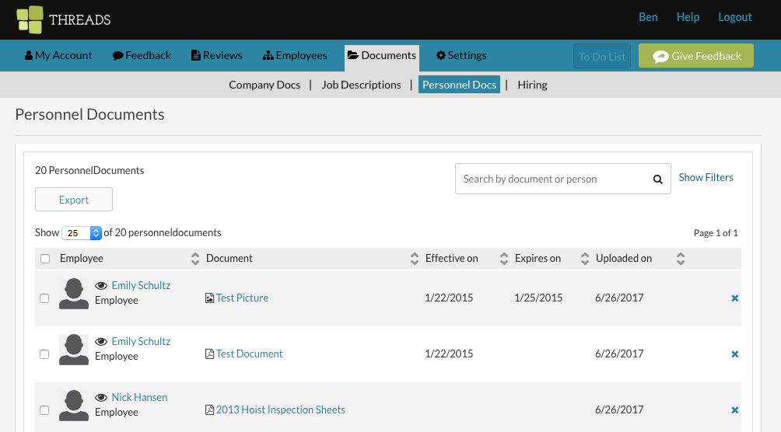Check the checkbox for Nick Hansen's row

point(44,410)
